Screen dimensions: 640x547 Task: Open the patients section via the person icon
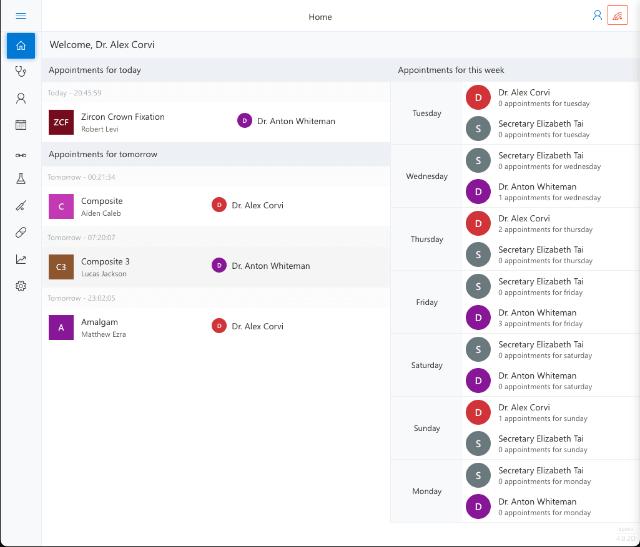[21, 98]
